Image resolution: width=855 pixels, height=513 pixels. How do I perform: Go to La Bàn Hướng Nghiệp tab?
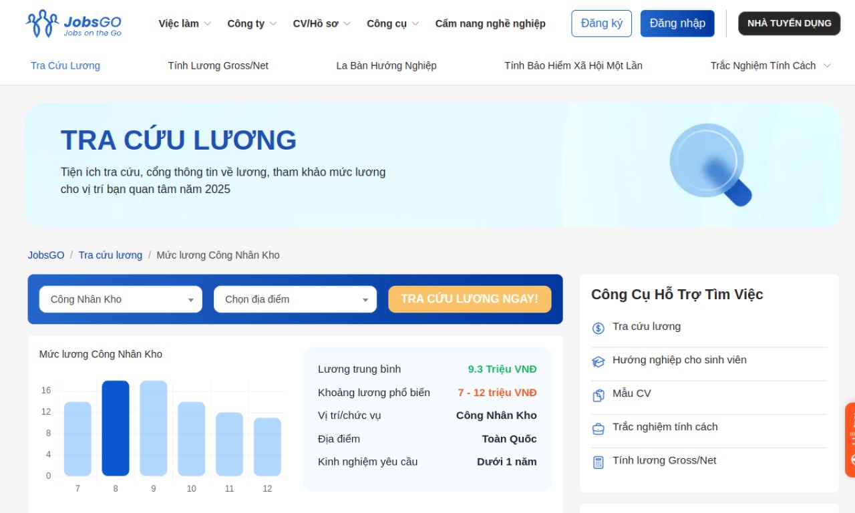[x=386, y=65]
